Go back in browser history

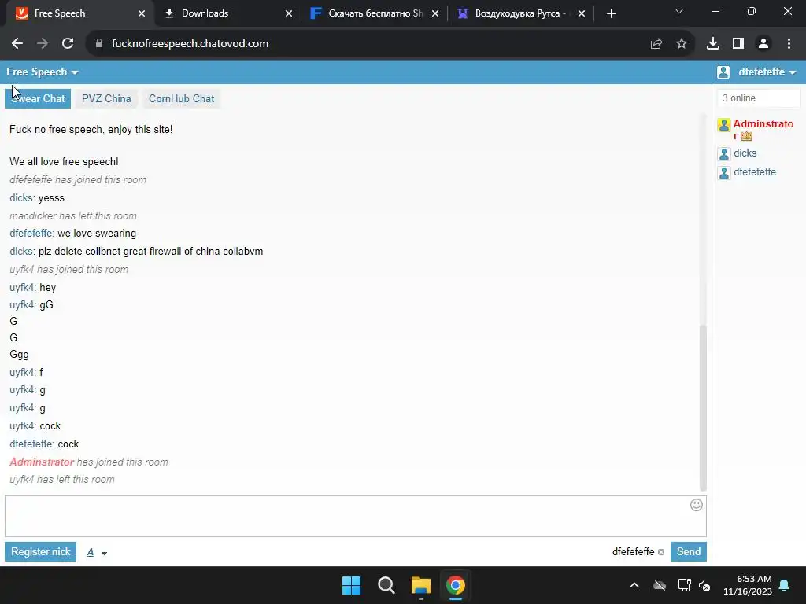tap(17, 44)
